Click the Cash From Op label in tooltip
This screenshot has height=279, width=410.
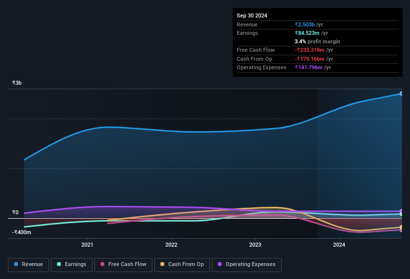coord(254,59)
